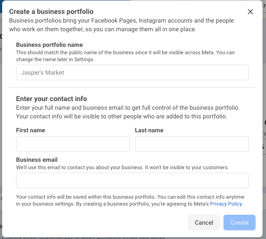Click the "Business portfolio name" field label
Screen dimensions: 266x239
pos(49,45)
